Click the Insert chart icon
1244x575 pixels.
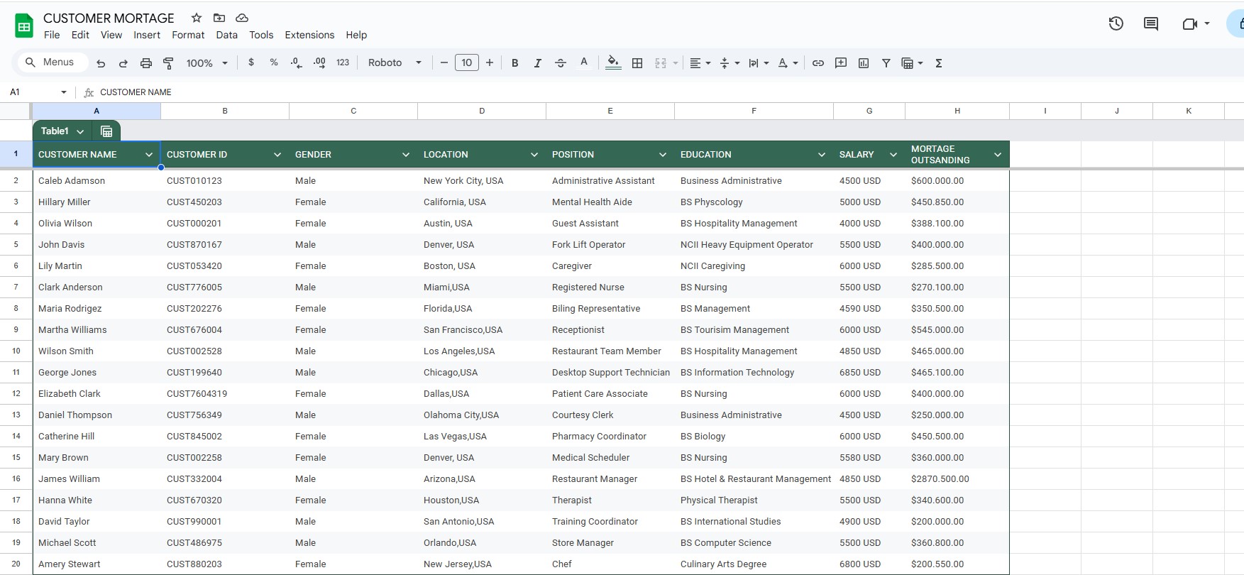pyautogui.click(x=864, y=63)
